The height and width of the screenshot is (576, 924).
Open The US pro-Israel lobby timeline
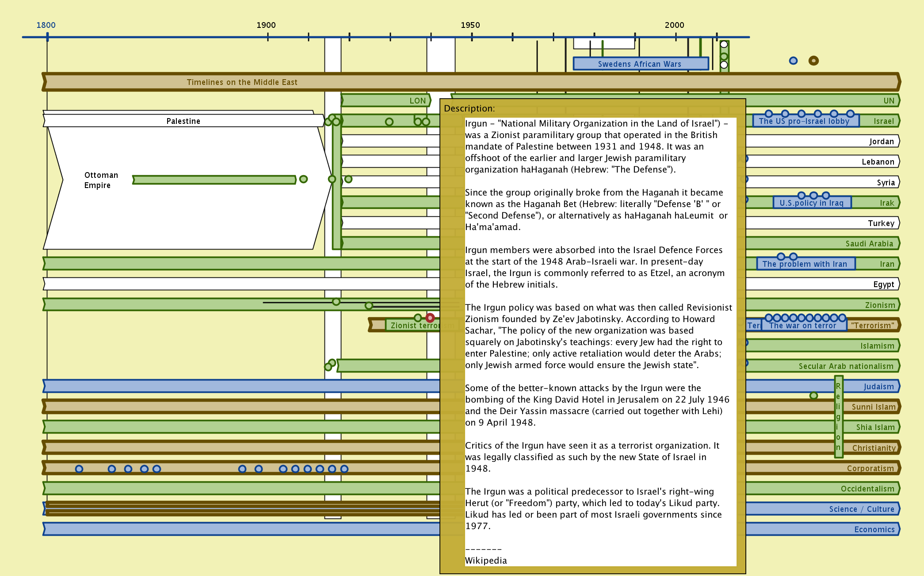804,121
